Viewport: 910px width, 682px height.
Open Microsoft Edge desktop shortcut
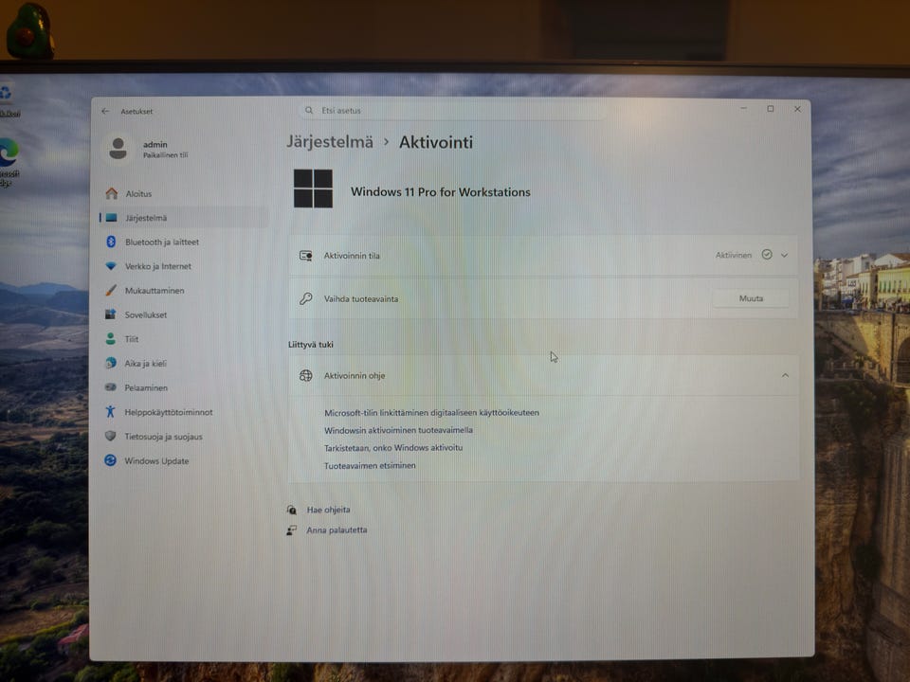coord(9,162)
